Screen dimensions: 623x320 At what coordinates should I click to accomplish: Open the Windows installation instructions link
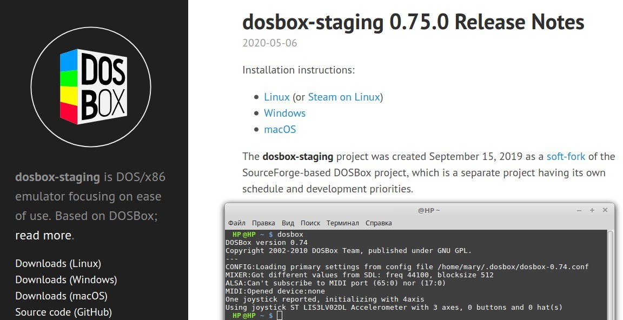click(284, 113)
